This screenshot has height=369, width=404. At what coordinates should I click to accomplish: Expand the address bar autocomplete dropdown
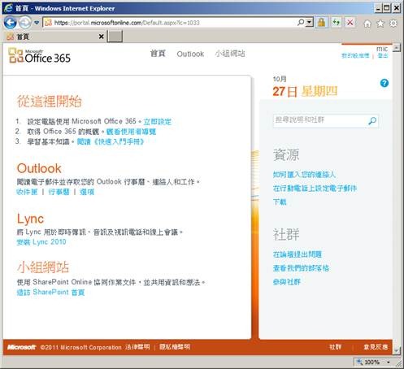(309, 23)
